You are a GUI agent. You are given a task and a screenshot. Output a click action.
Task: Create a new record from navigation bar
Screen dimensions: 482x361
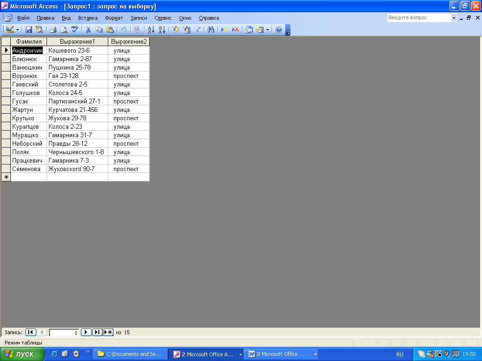[x=108, y=332]
